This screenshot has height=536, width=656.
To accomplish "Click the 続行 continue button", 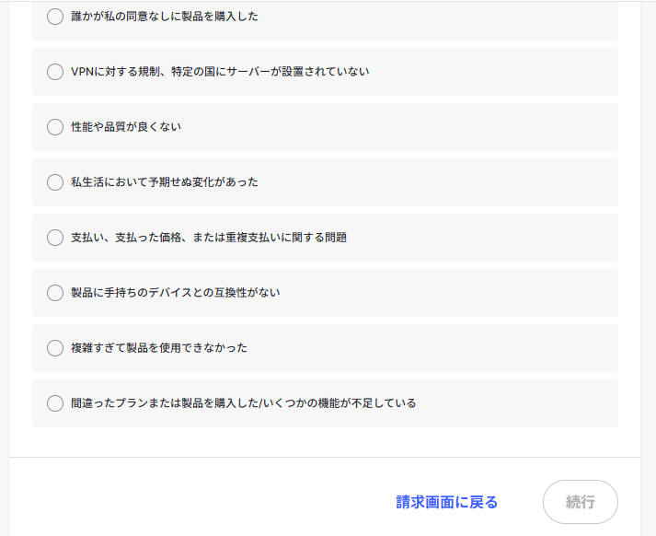I will tap(581, 502).
